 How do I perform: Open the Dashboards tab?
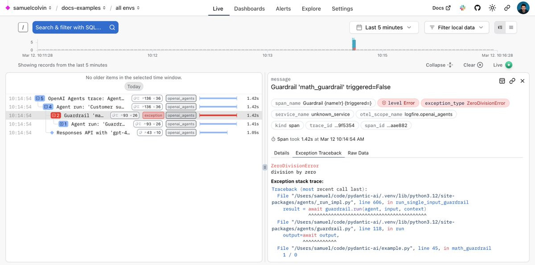point(249,8)
